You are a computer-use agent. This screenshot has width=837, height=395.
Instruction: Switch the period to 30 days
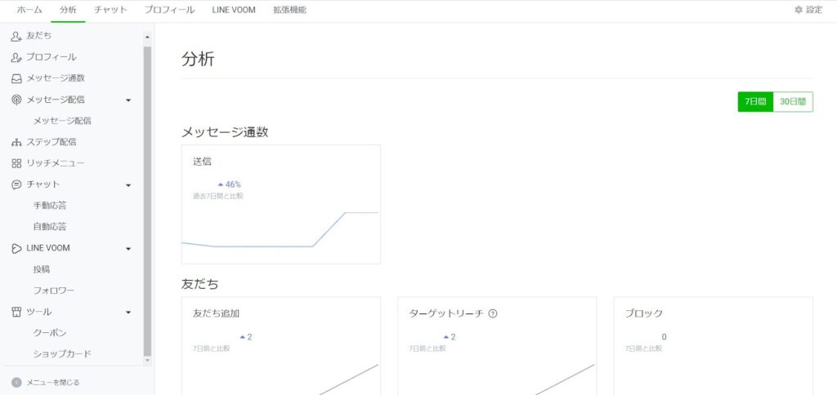792,102
